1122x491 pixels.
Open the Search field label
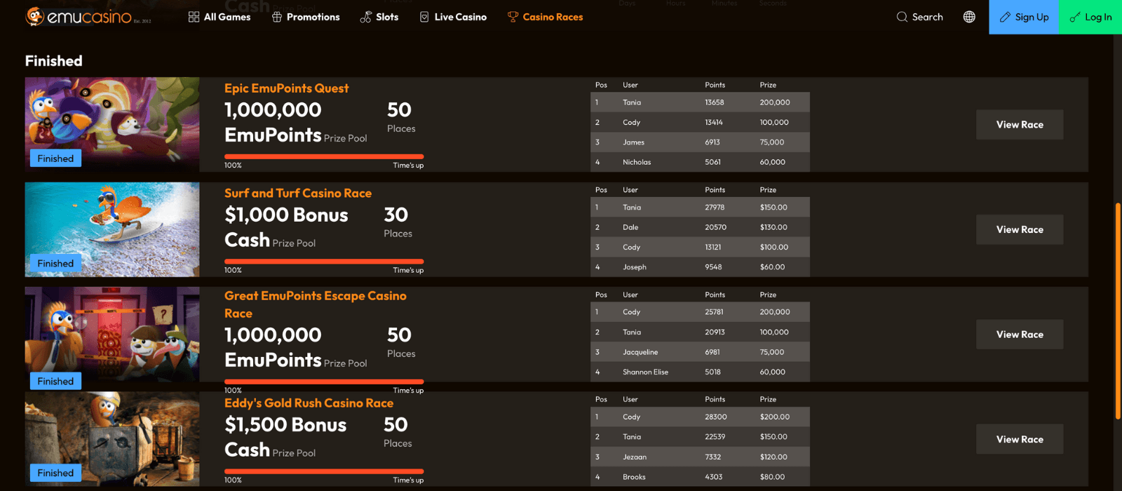927,17
